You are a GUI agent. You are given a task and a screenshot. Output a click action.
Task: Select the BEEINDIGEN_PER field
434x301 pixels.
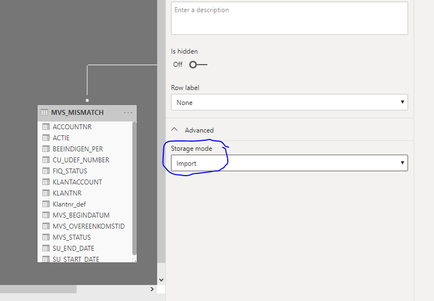pyautogui.click(x=78, y=149)
